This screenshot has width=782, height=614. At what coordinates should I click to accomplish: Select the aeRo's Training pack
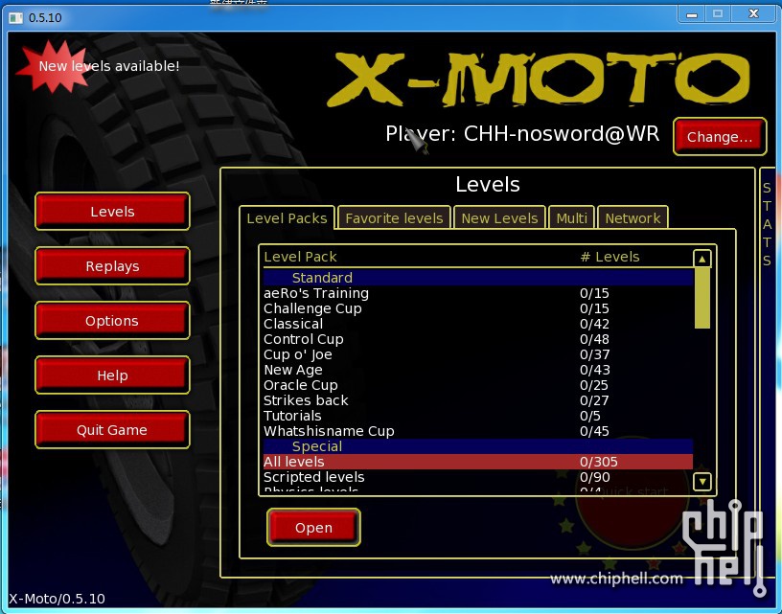478,293
